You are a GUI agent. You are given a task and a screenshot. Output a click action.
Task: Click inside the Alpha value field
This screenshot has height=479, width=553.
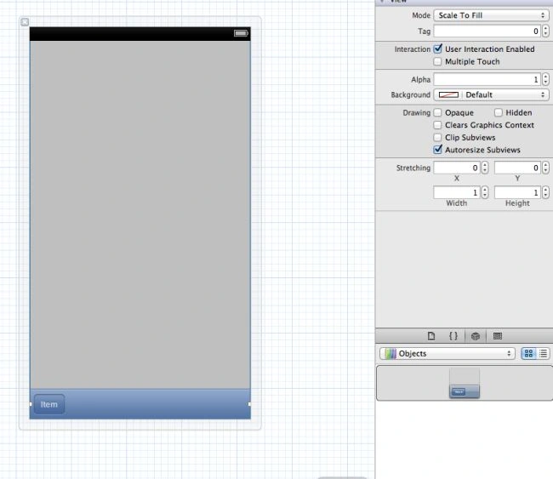point(487,79)
